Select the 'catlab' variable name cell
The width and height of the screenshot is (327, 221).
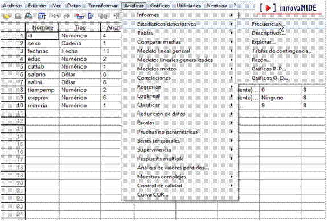point(42,66)
